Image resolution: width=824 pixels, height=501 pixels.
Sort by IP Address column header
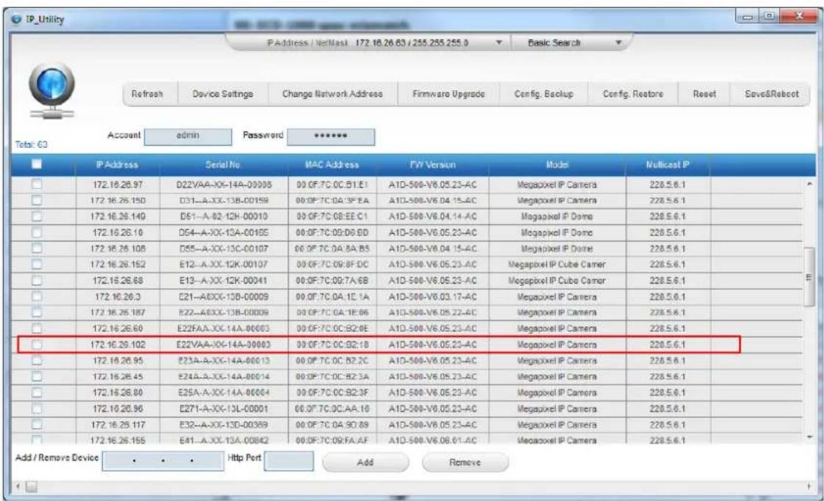point(117,165)
